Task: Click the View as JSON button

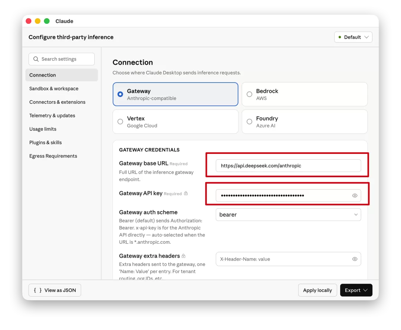Action: tap(55, 290)
